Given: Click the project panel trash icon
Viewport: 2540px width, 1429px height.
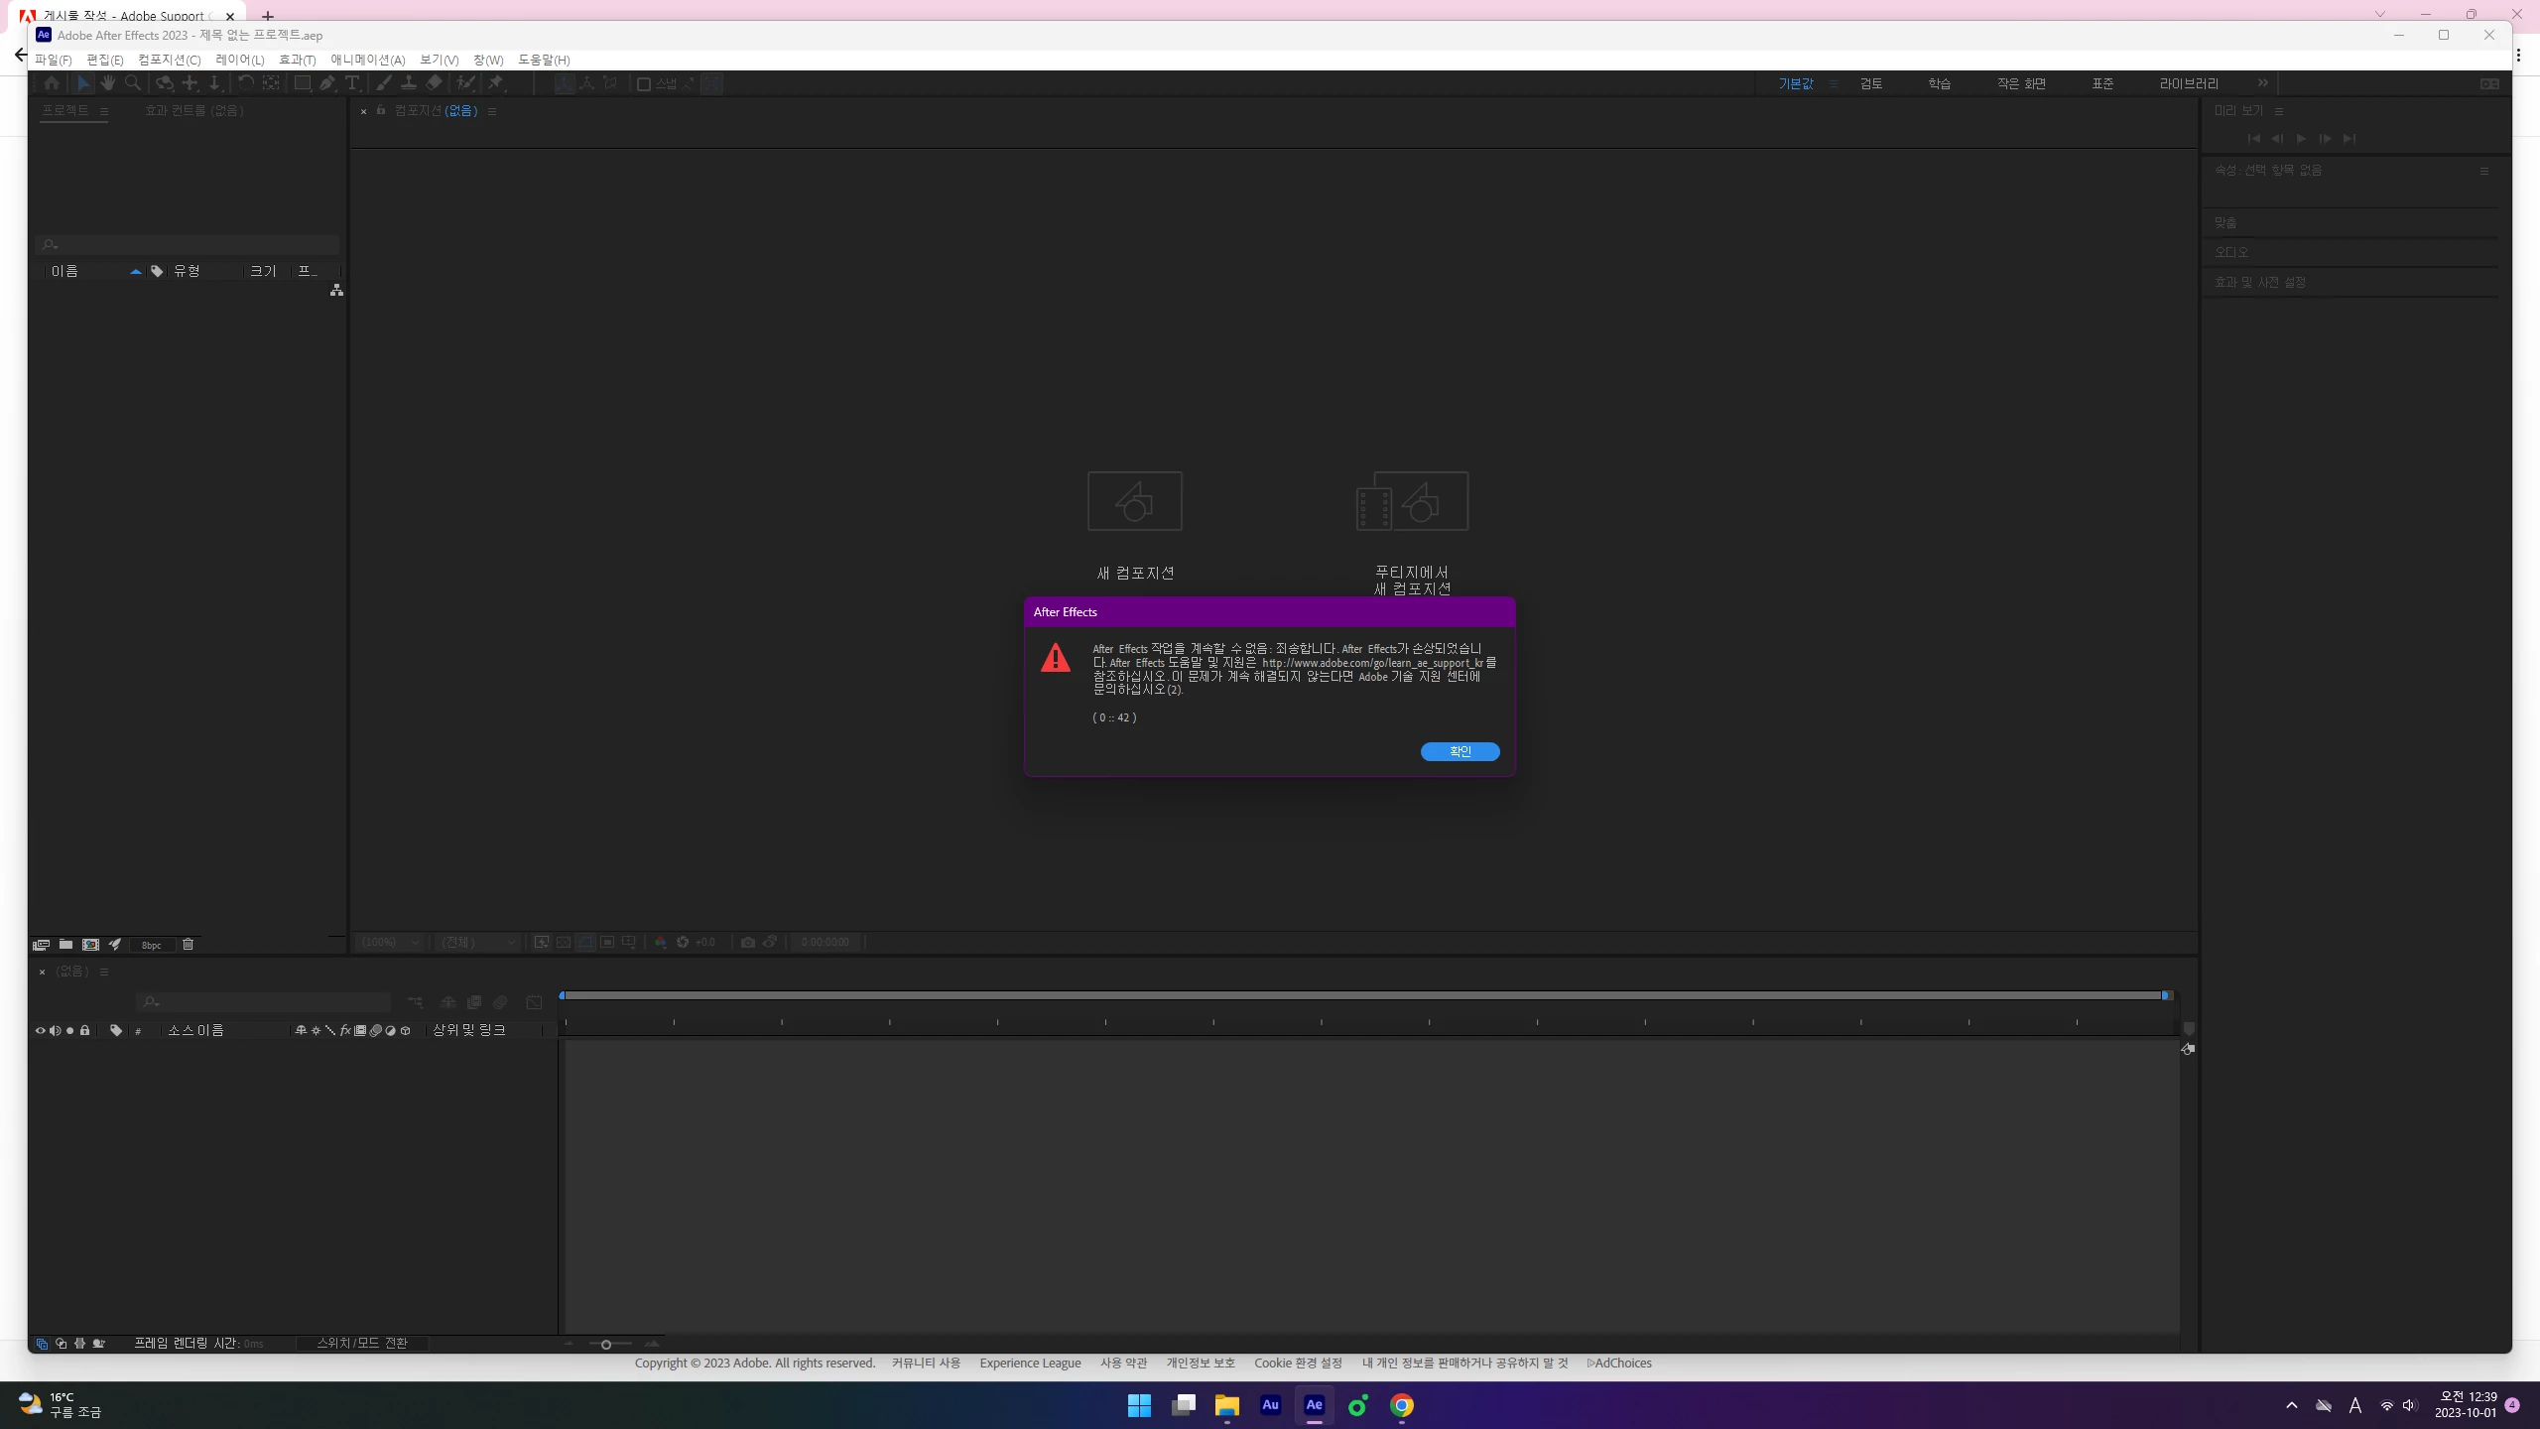Looking at the screenshot, I should [188, 944].
